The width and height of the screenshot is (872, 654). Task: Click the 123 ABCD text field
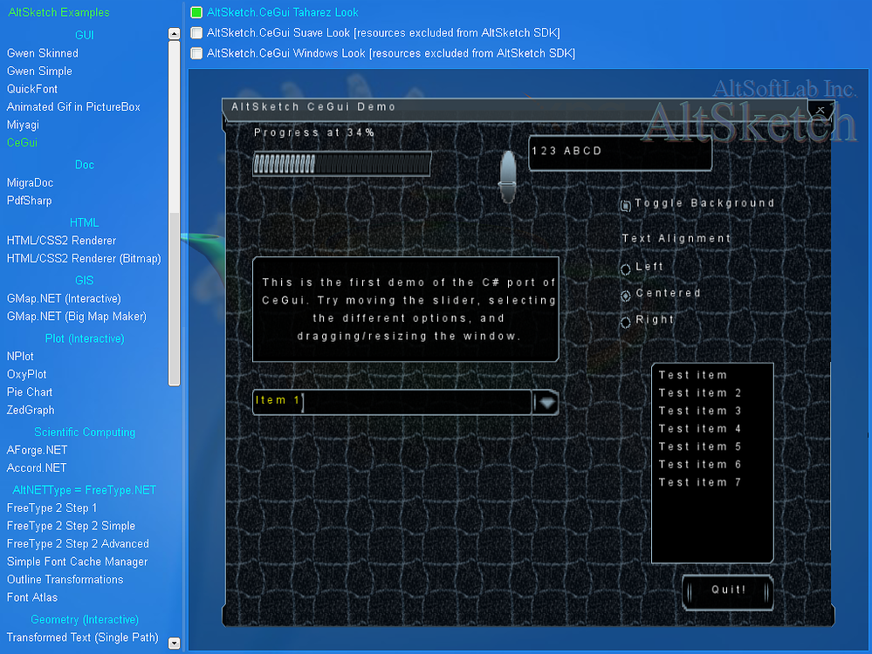click(620, 153)
